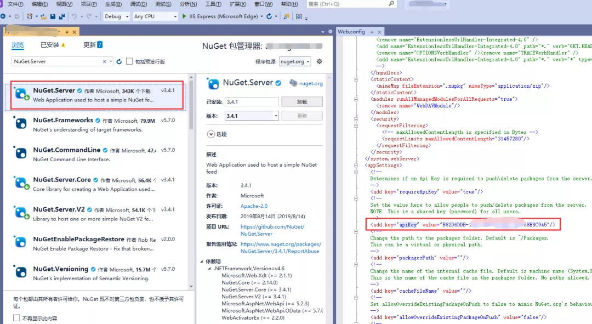592x324 pixels.
Task: Enable the 包括预发行版 checkbox
Action: pyautogui.click(x=130, y=61)
